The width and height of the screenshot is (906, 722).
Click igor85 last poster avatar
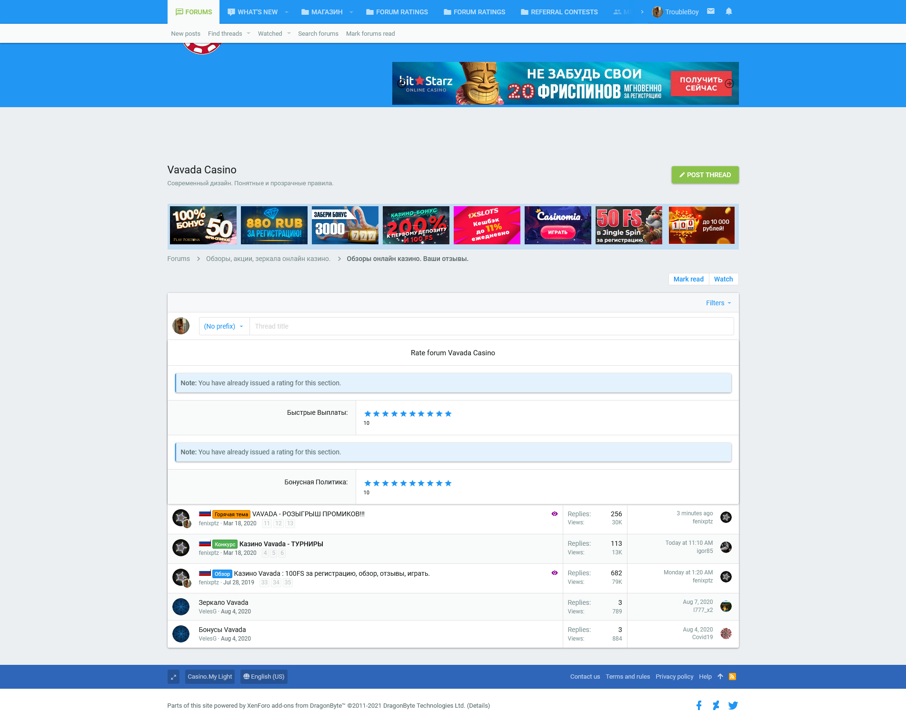(726, 547)
